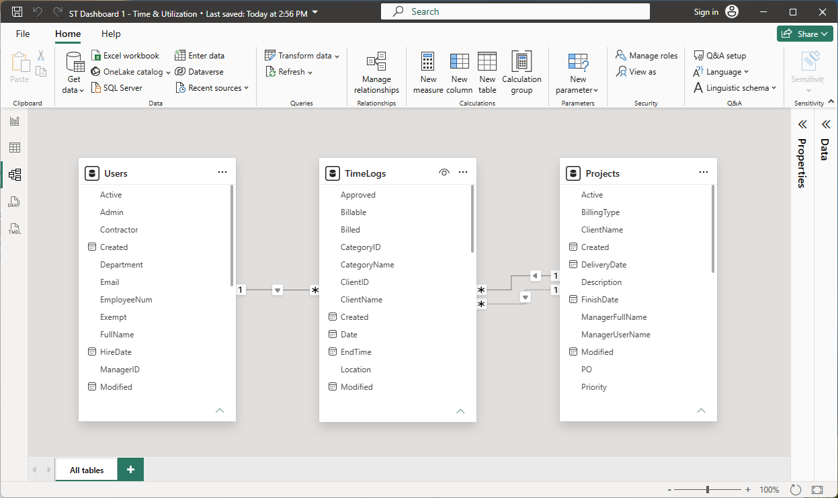Click the Undo arrow icon
Screen dimensions: 838x498
click(38, 12)
